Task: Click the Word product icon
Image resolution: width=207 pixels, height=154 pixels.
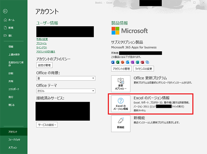Action: (113, 62)
